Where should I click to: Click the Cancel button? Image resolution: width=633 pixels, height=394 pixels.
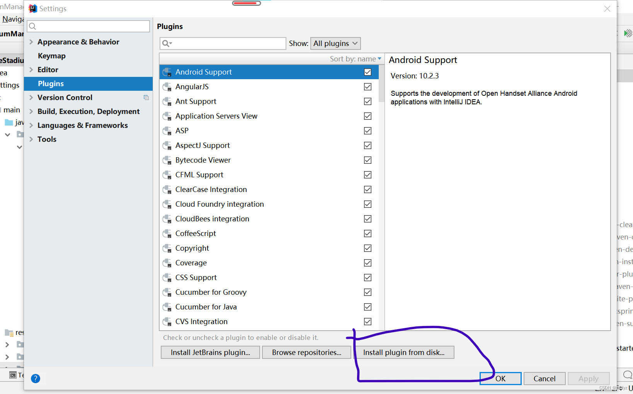coord(545,379)
